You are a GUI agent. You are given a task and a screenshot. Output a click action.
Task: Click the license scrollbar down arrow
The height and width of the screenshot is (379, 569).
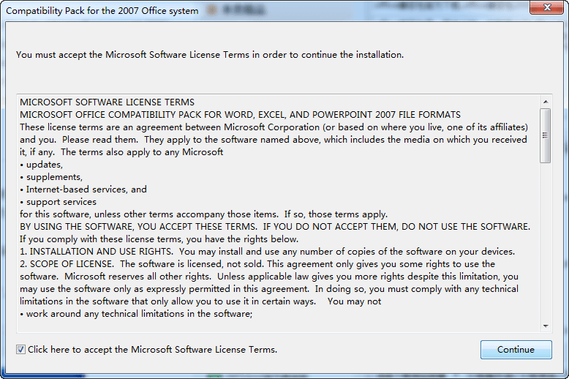[546, 326]
